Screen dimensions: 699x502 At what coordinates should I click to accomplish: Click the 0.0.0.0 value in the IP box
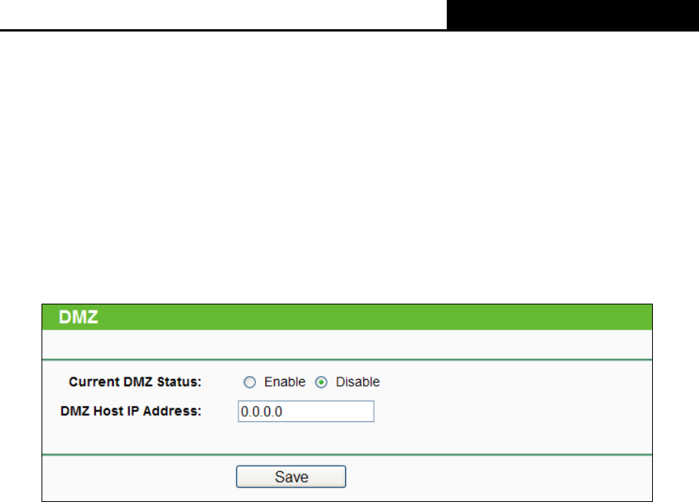261,411
